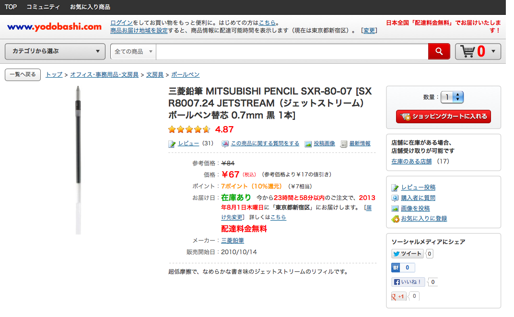
Task: Click the 文房具 breadcrumb link
Action: 155,75
